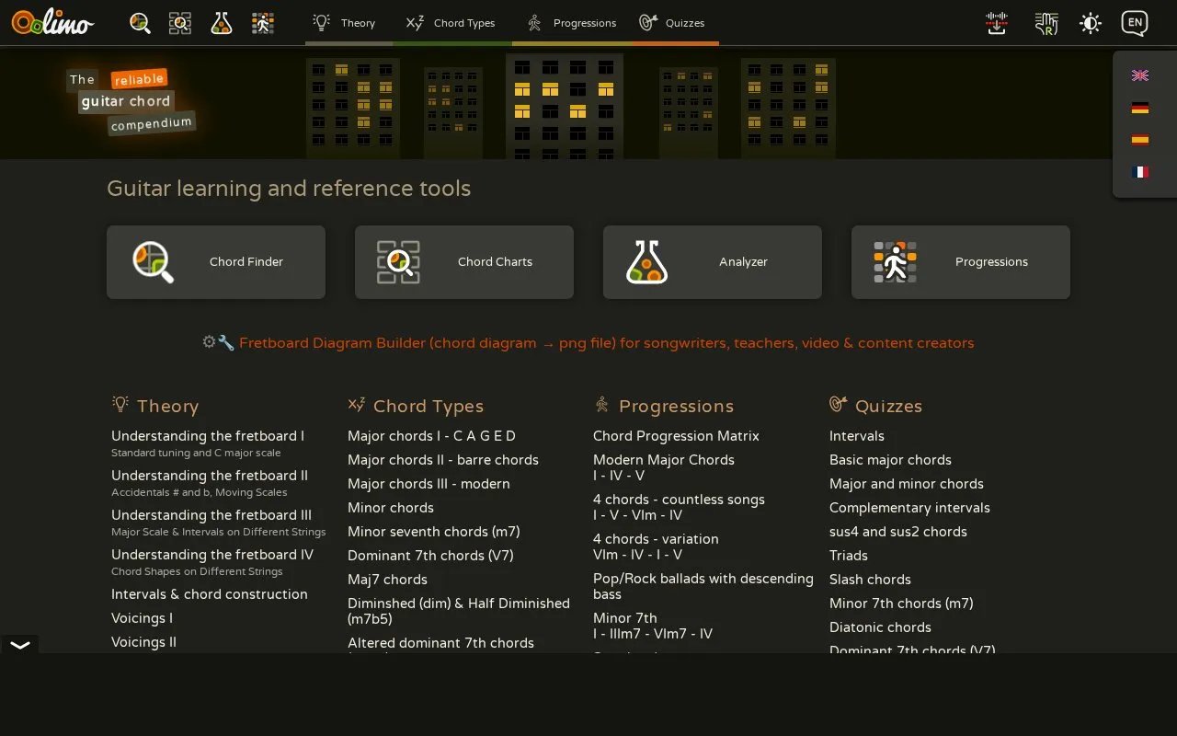Open Dominant 7th chords (V7) under Chord Types

pos(430,556)
